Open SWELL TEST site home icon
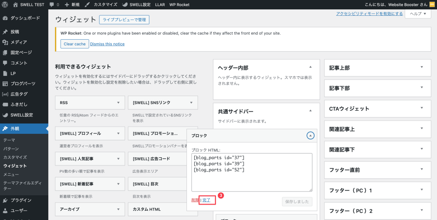437x220 pixels. [16, 4]
